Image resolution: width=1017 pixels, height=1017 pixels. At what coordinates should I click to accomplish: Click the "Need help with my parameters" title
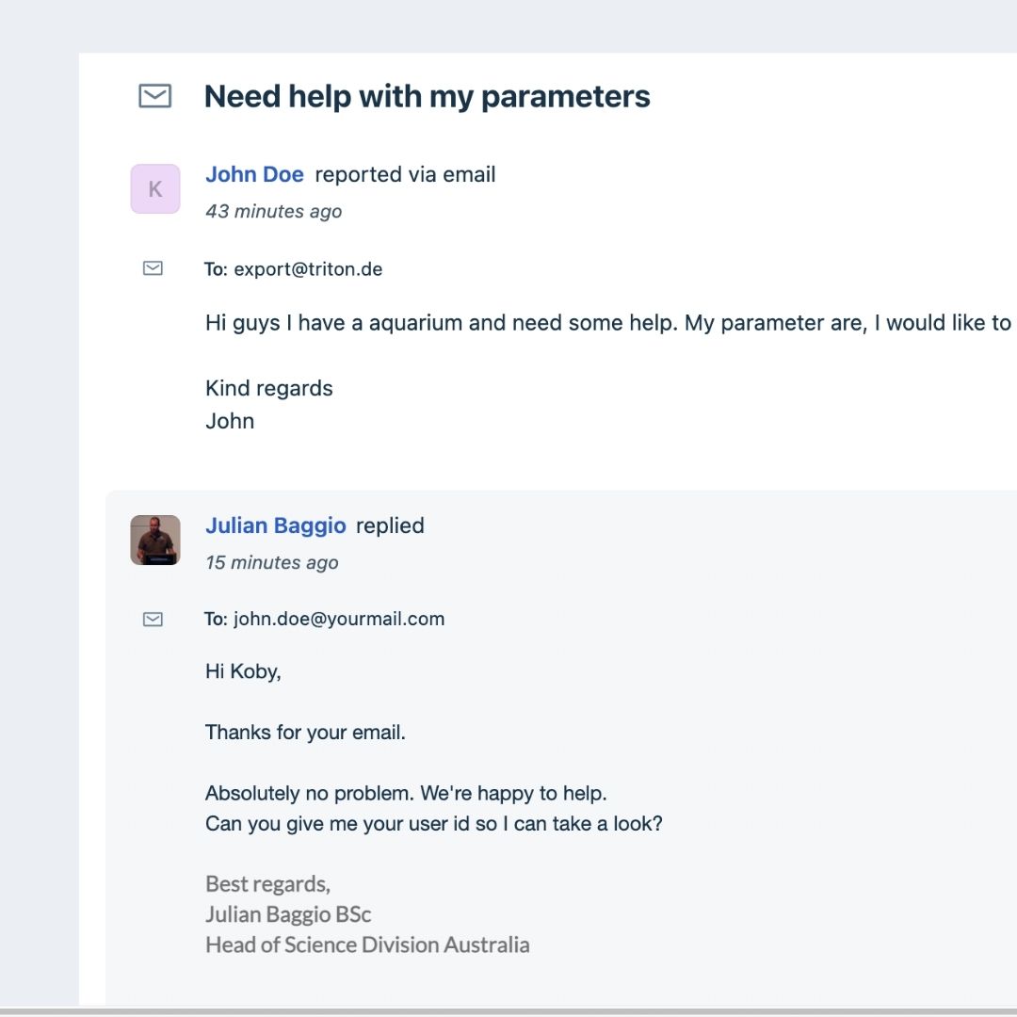[427, 96]
